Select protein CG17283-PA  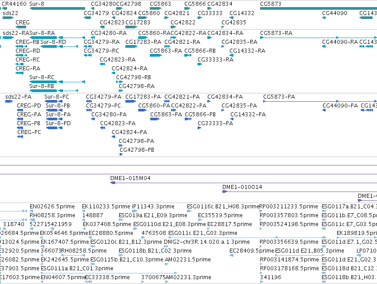[x=143, y=97]
